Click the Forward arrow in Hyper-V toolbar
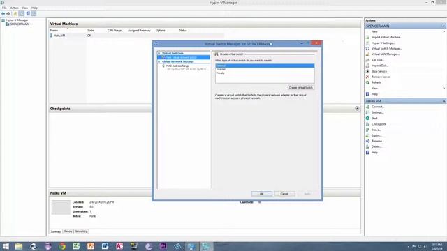 8,14
